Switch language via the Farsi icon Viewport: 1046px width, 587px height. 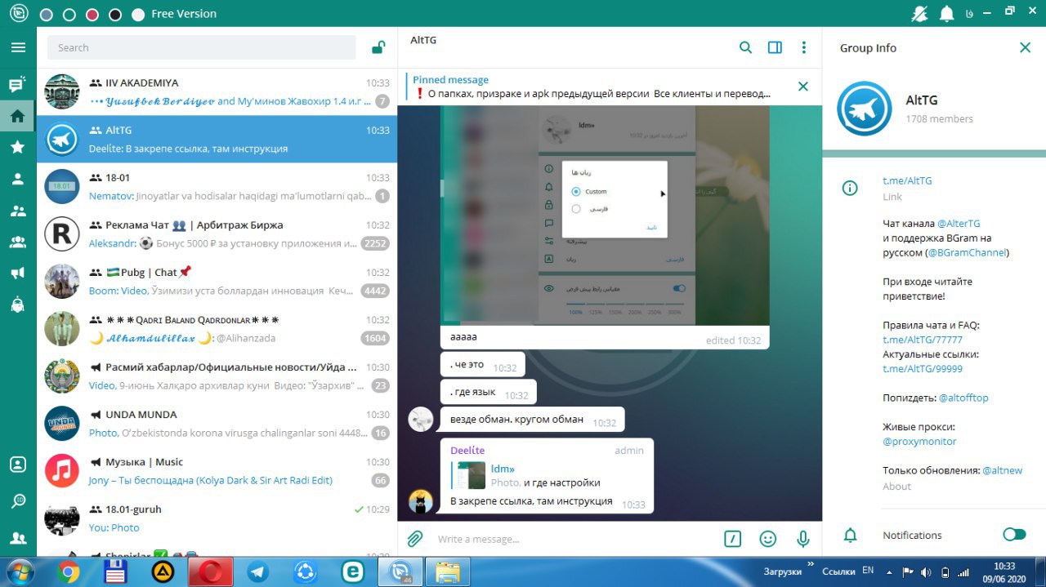pyautogui.click(x=969, y=13)
